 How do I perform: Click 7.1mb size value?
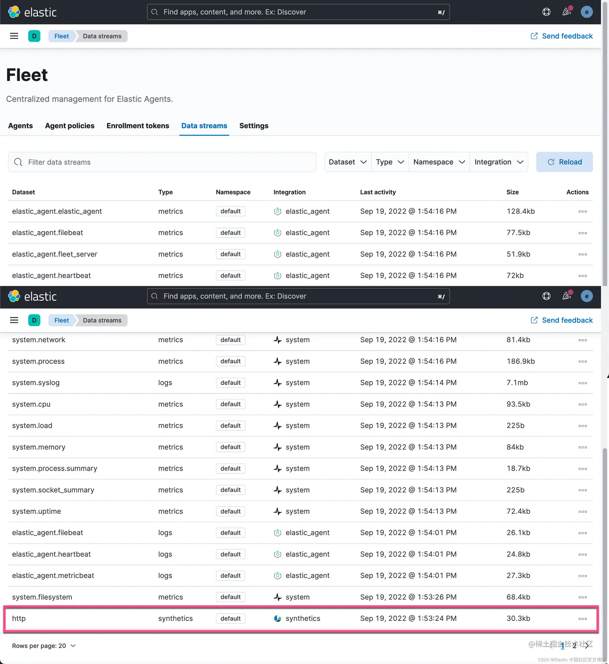[x=517, y=383]
